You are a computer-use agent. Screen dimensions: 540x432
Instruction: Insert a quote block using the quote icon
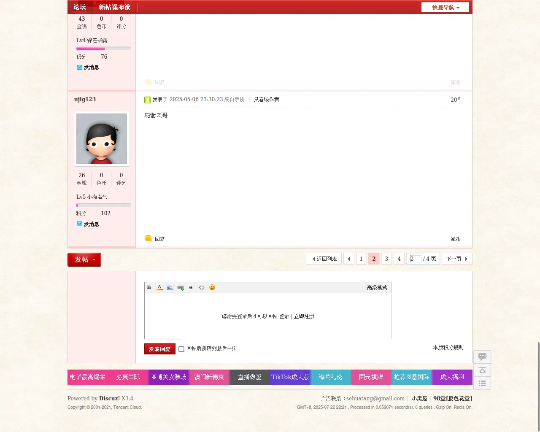click(x=191, y=288)
